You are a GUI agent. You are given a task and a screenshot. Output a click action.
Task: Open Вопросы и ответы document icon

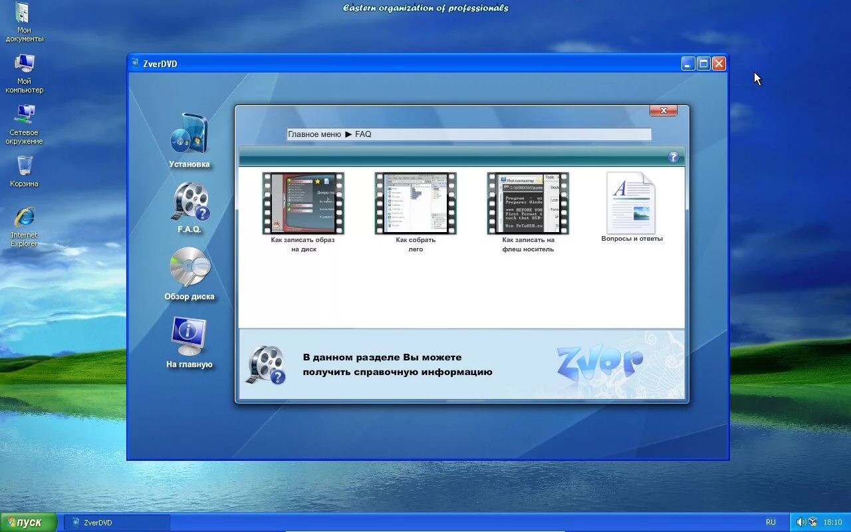631,202
